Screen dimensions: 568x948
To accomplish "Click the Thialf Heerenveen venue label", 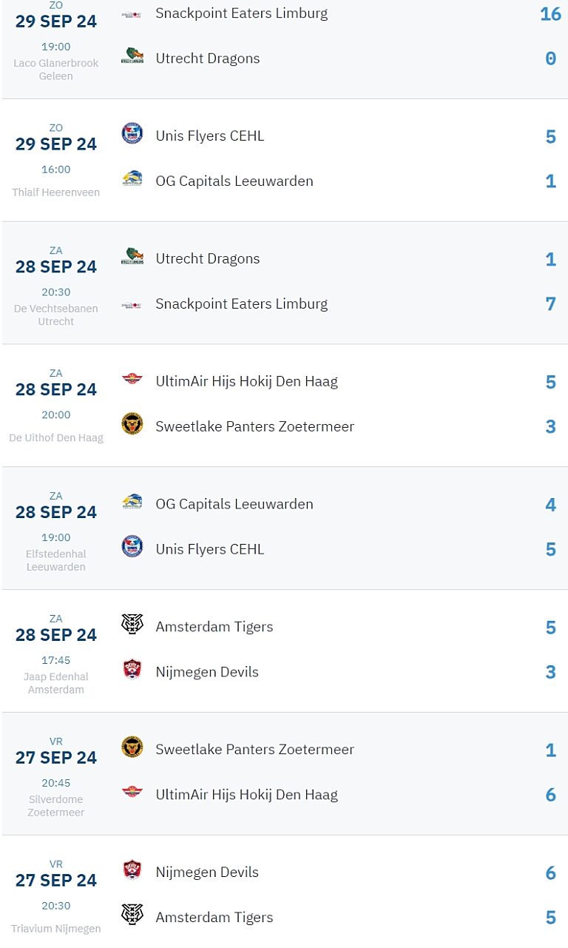I will click(56, 192).
